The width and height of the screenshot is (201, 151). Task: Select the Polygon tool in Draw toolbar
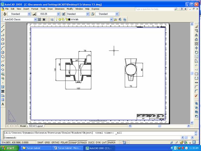[x=3, y=39]
